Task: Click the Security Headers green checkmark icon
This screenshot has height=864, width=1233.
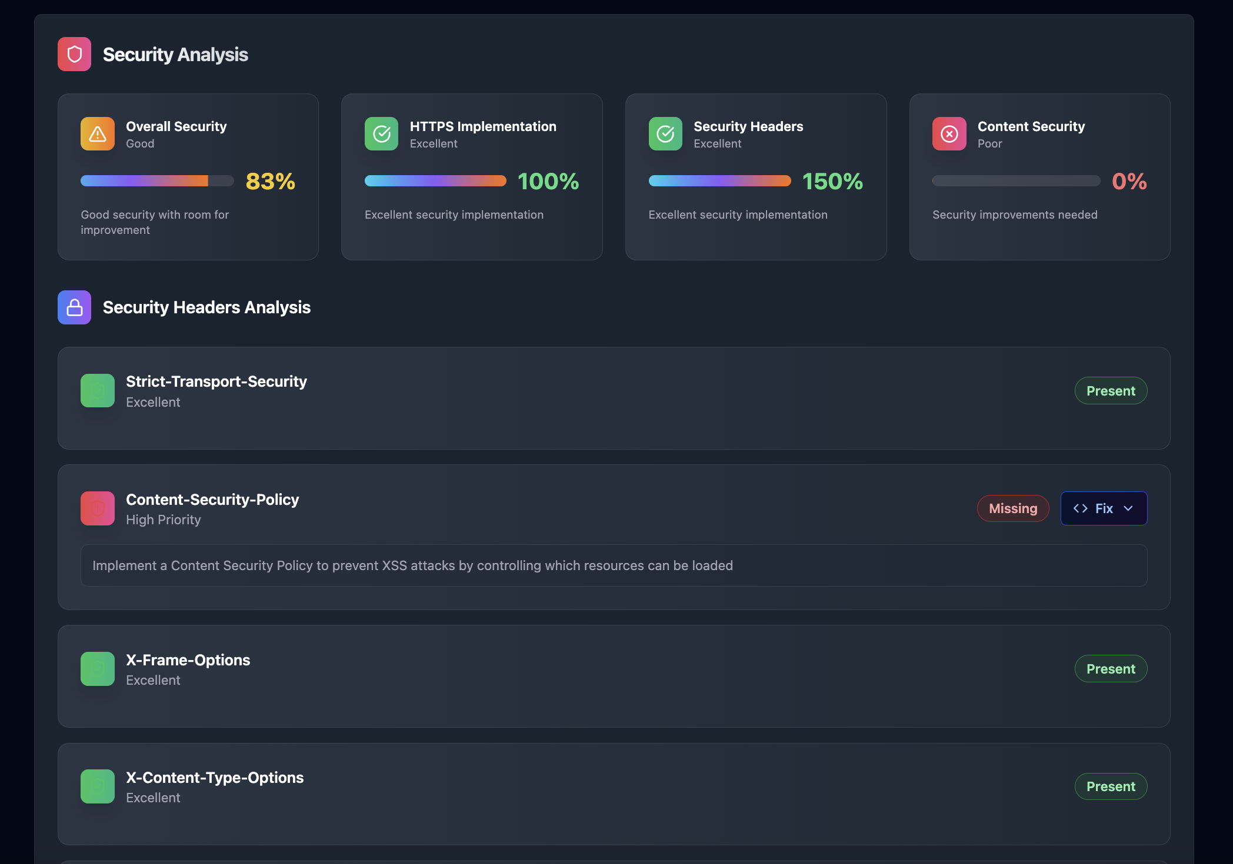Action: (x=665, y=134)
